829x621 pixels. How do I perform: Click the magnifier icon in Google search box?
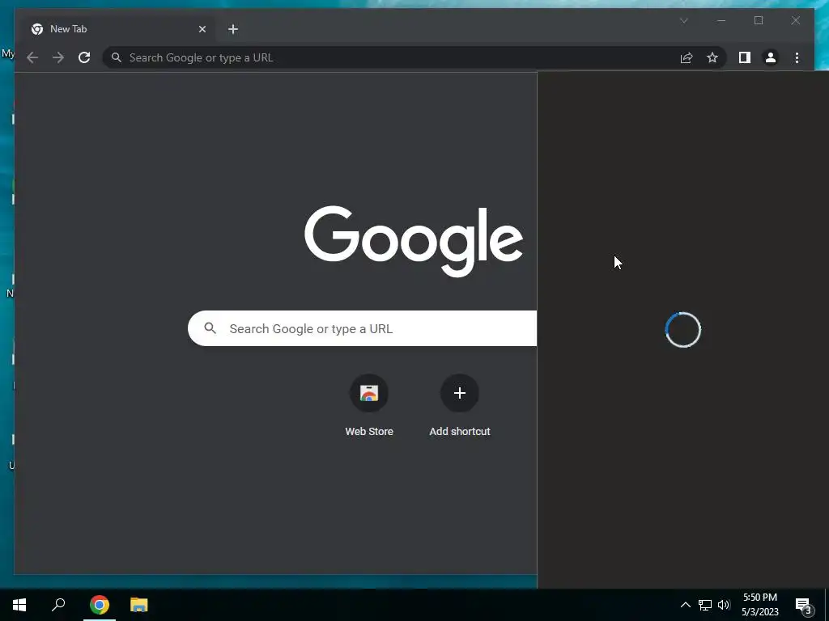[210, 328]
